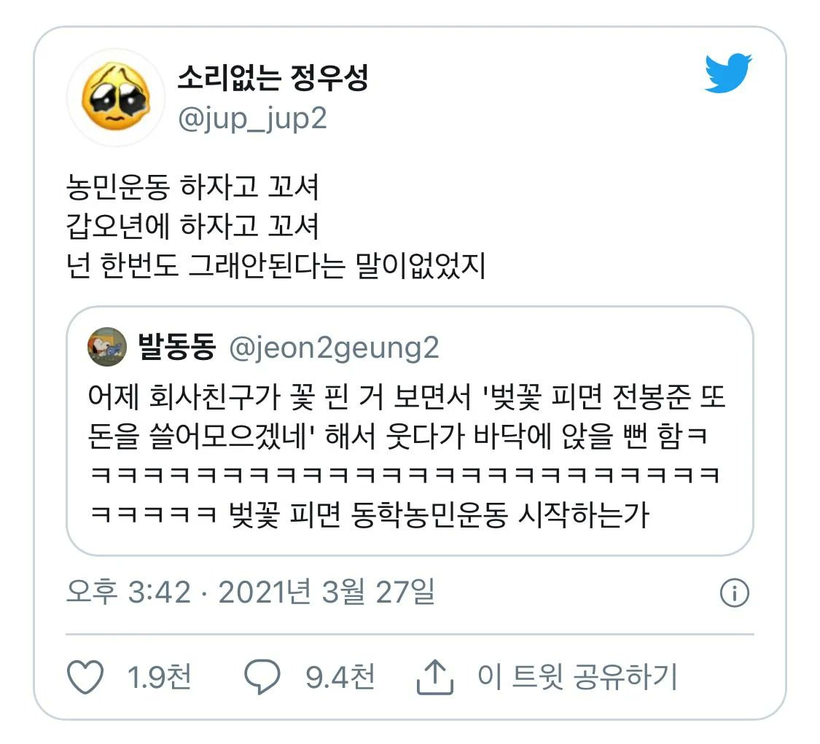Click the display name 소리없는 정우성
This screenshot has height=744, width=820.
(273, 79)
